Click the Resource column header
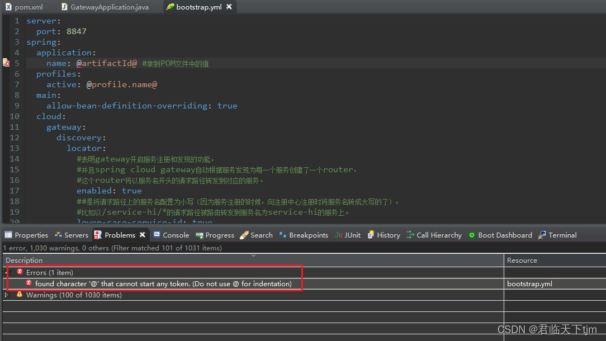Image resolution: width=606 pixels, height=341 pixels. pyautogui.click(x=522, y=260)
